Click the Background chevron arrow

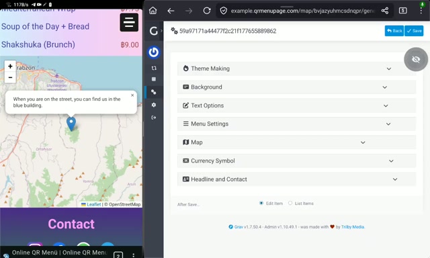385,87
